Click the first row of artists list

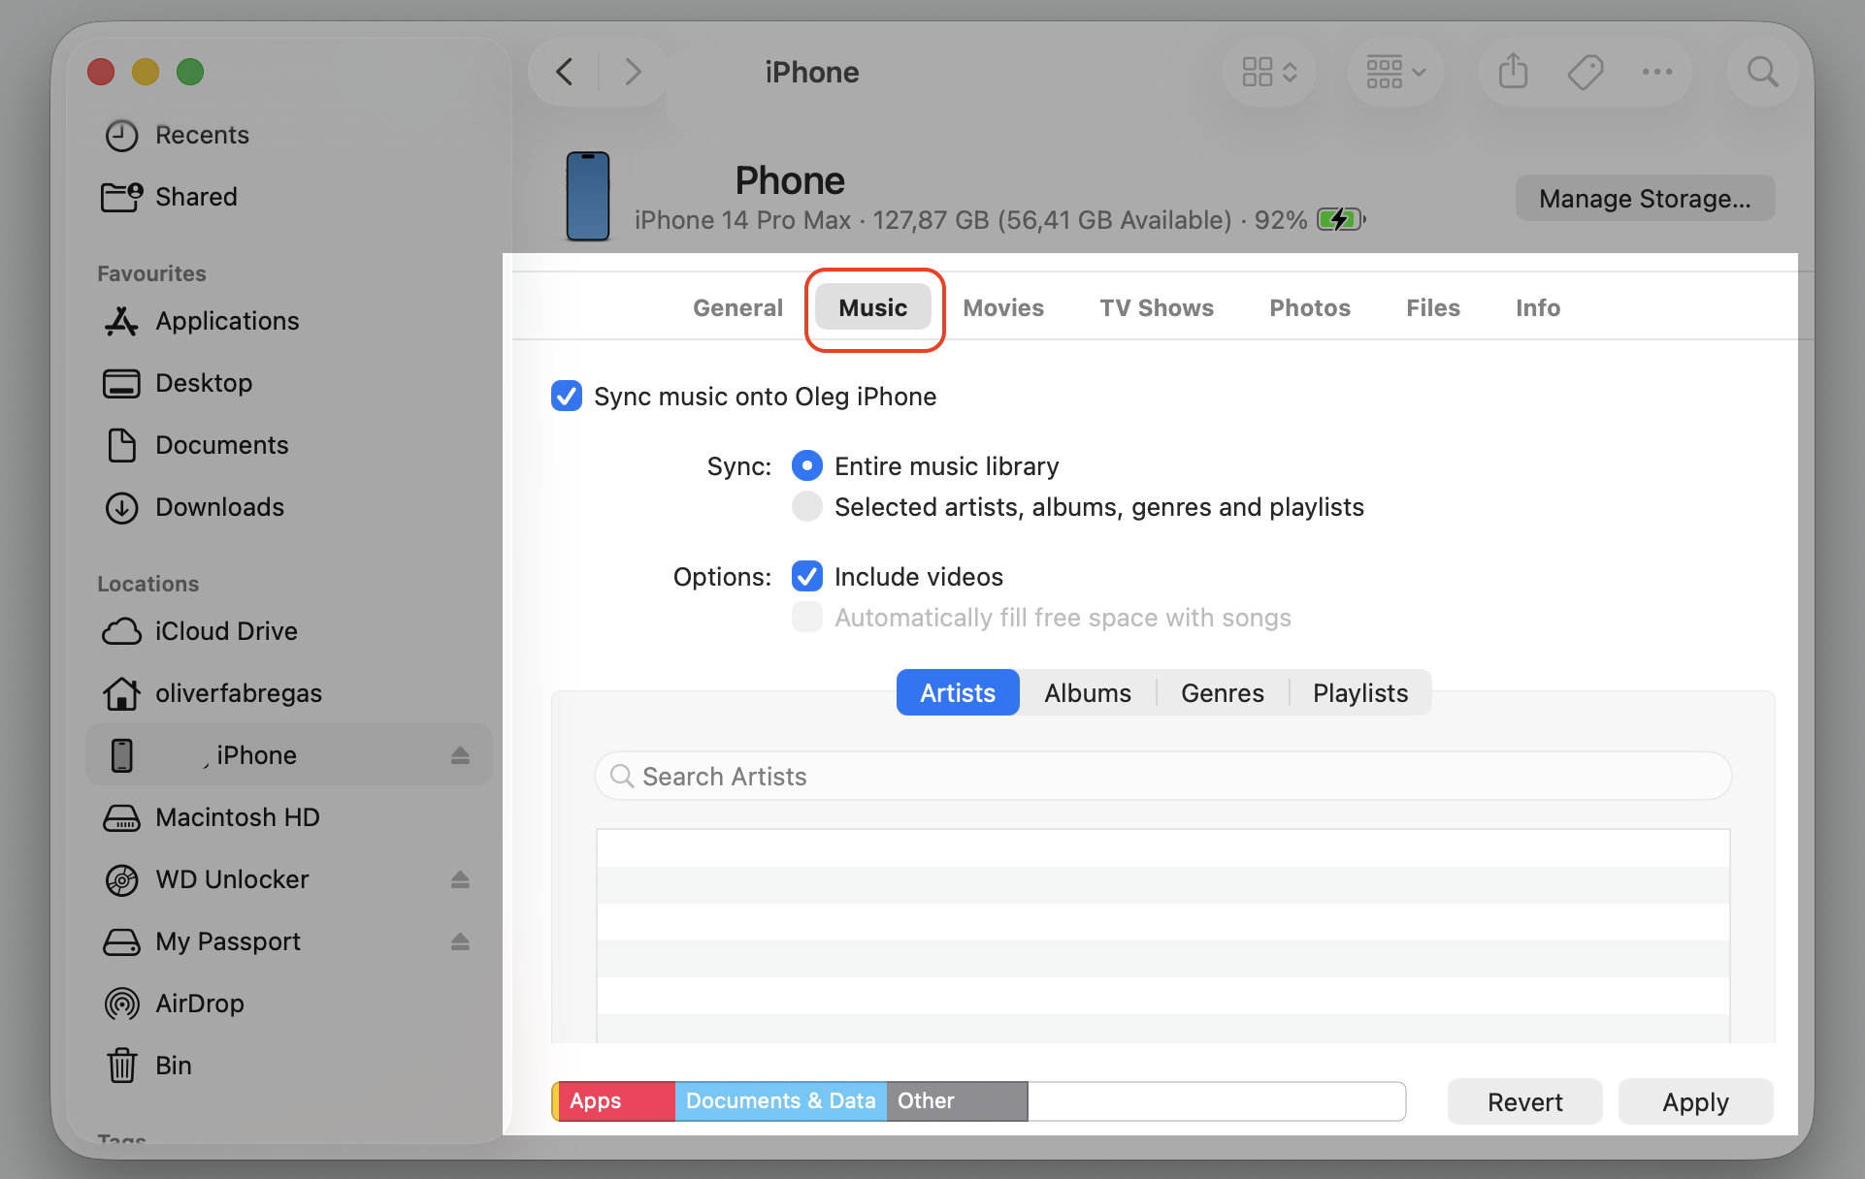point(1163,848)
